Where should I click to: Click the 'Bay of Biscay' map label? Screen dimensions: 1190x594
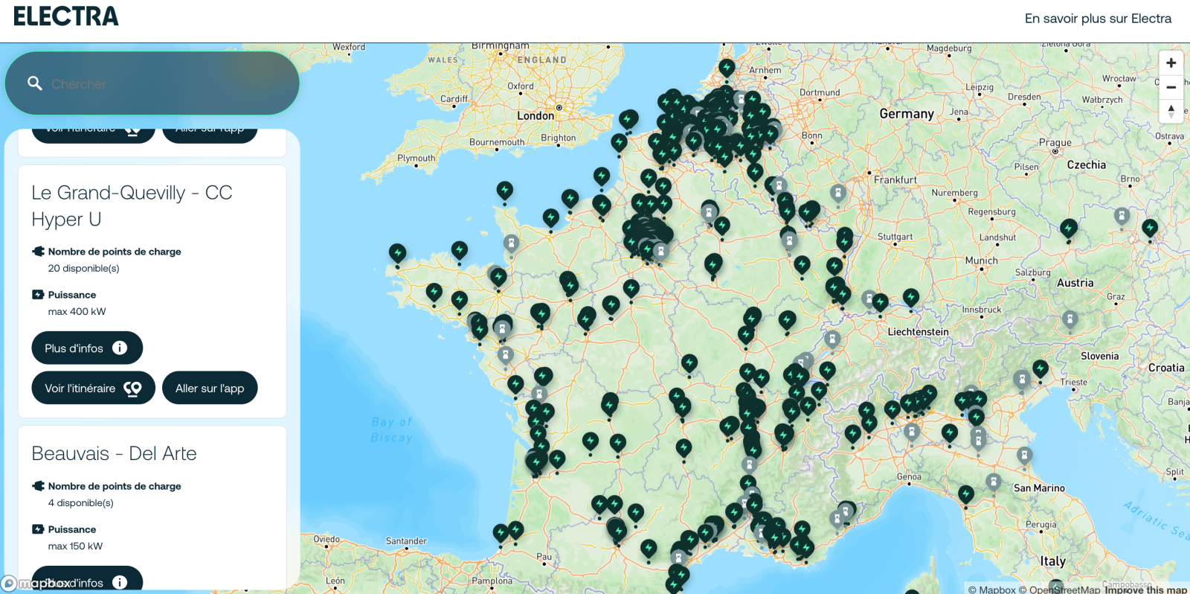[392, 429]
